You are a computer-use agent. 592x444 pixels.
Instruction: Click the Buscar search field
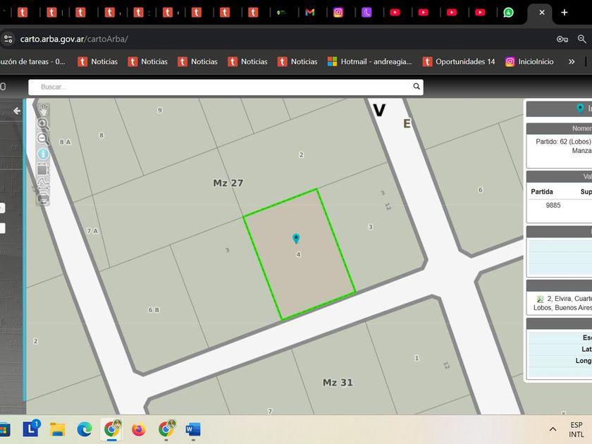point(218,87)
